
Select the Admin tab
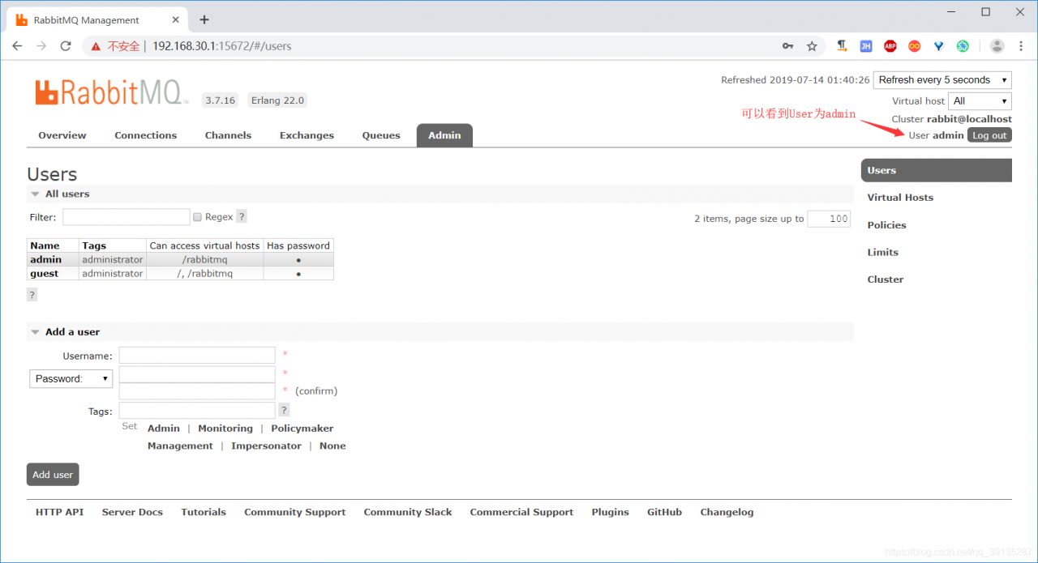click(x=444, y=135)
